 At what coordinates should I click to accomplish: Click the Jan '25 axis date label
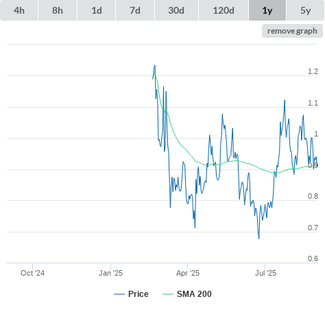110,273
